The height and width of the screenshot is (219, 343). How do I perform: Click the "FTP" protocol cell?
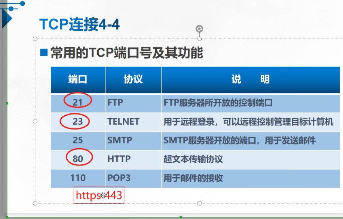133,103
